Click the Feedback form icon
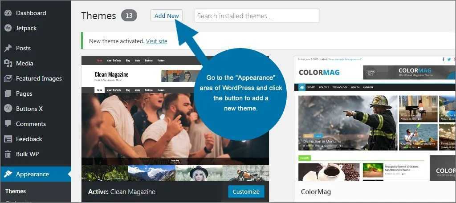Viewport: 456px width, 203px height. click(8, 139)
